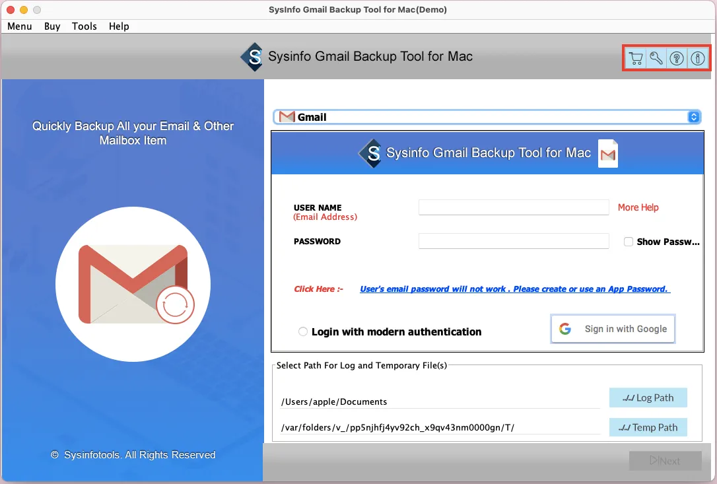Focus the User Name email field
The image size is (717, 484).
click(514, 207)
